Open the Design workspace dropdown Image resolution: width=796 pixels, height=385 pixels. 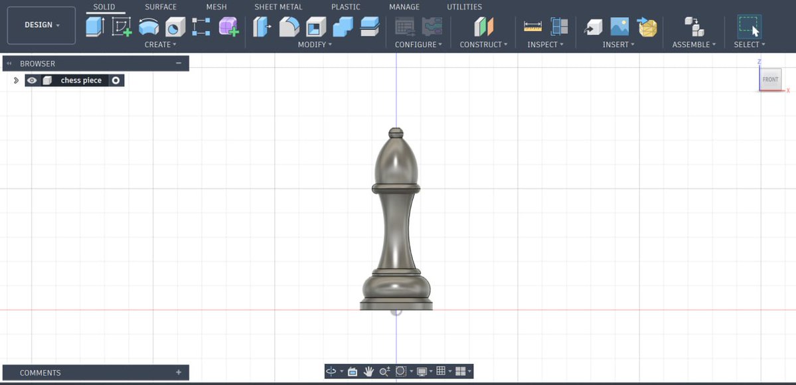[42, 25]
